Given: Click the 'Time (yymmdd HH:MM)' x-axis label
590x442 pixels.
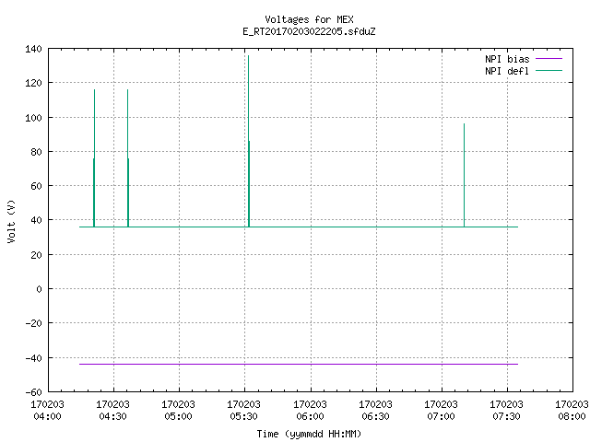Looking at the screenshot, I should pos(309,434).
